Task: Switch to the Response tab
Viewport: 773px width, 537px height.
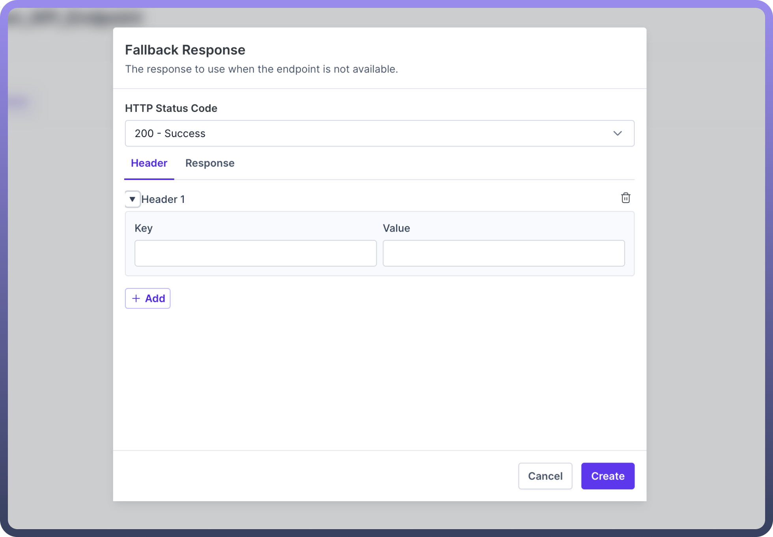Action: click(x=210, y=163)
